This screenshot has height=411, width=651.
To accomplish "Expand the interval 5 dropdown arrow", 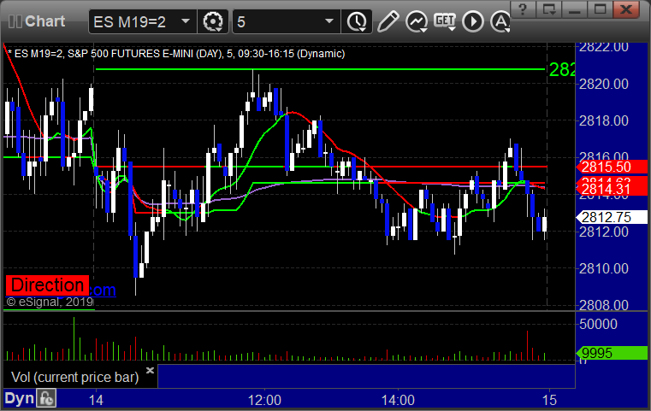I will coord(329,21).
